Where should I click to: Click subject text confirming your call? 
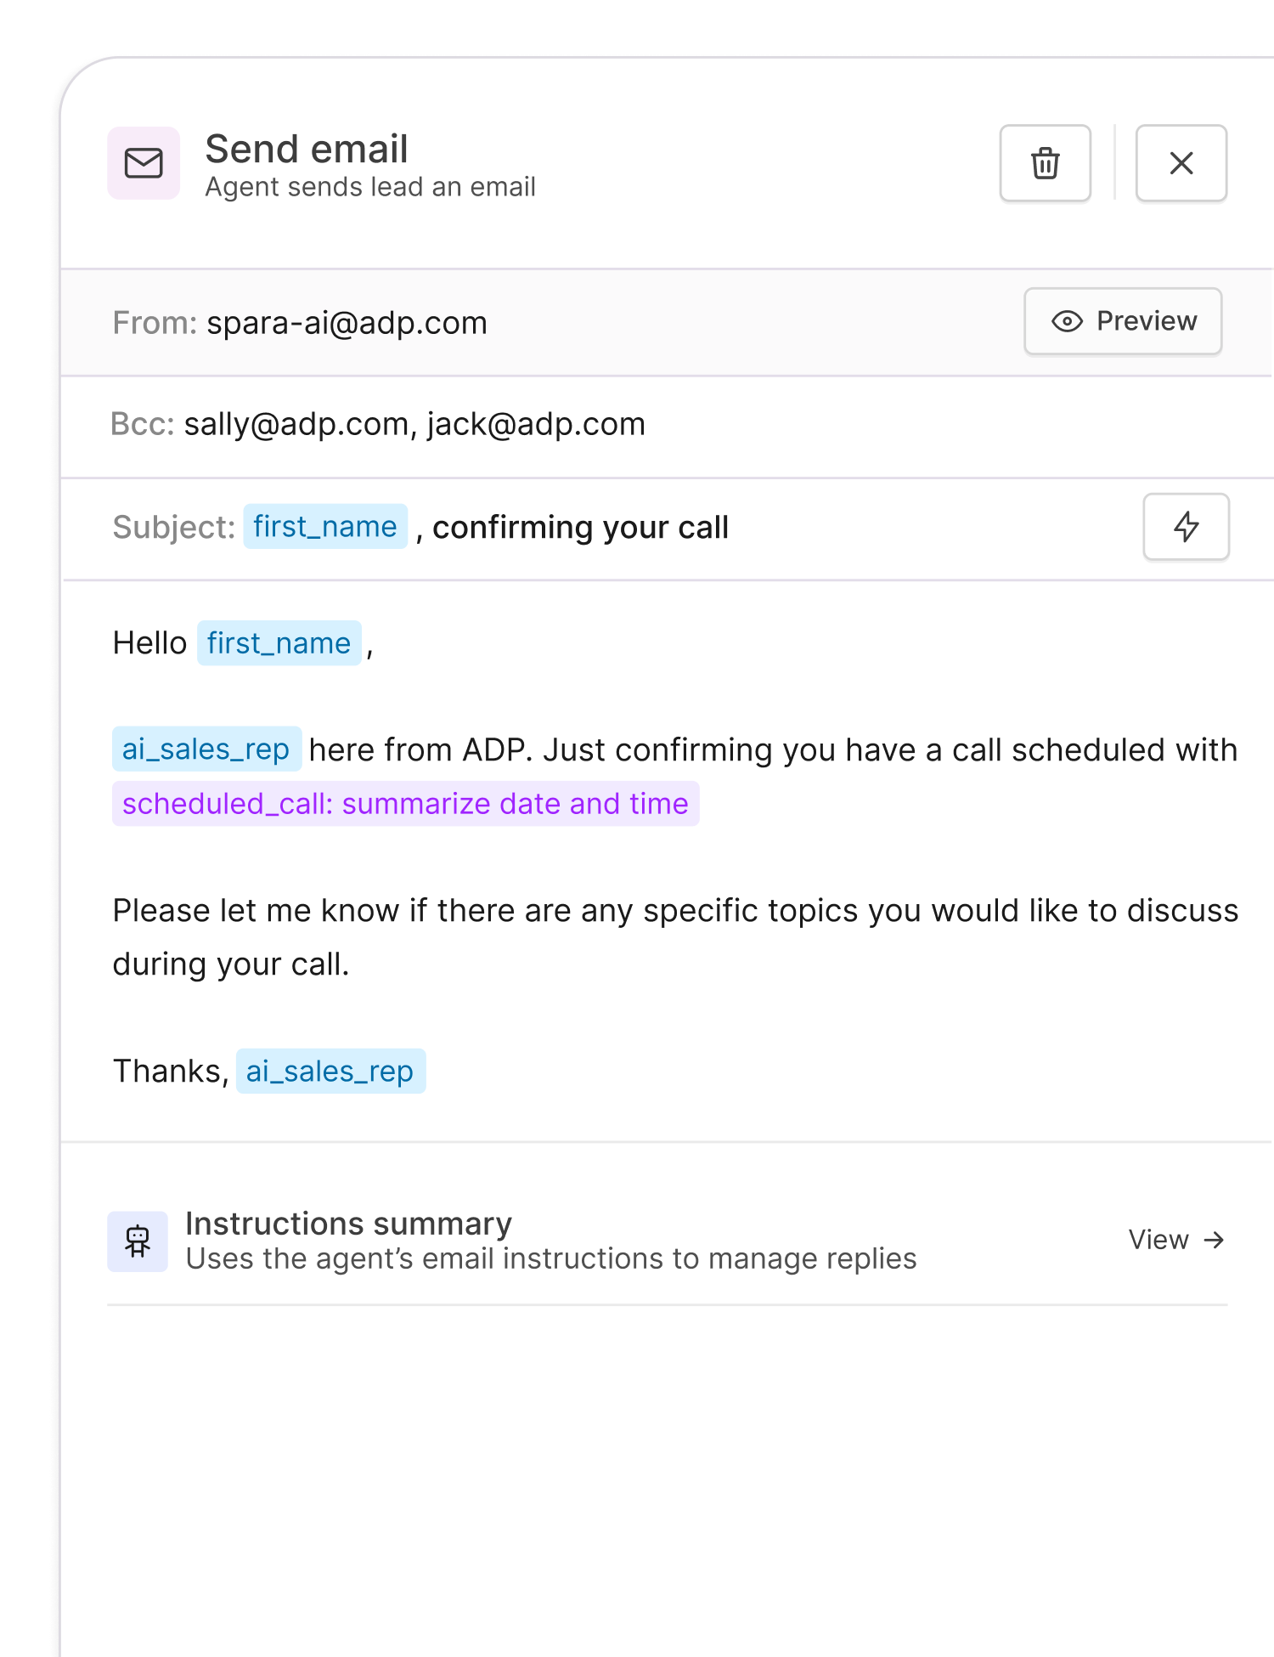pos(580,528)
